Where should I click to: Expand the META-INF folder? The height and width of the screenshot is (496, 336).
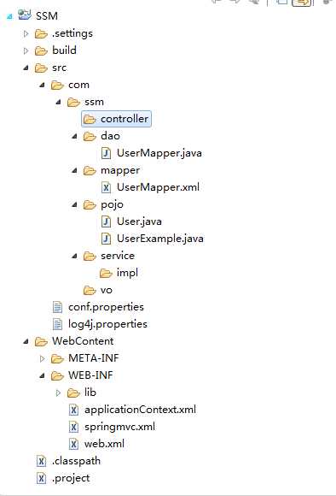[x=42, y=358]
